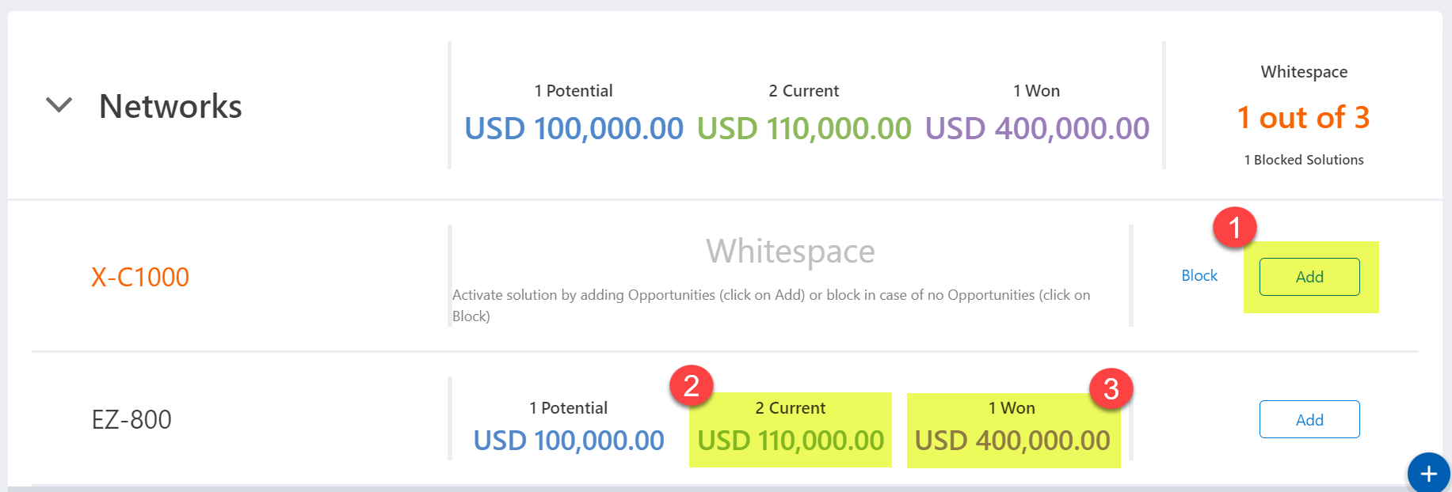The height and width of the screenshot is (492, 1452).
Task: Click the gray Whitespace title in X-C1000 row
Action: (x=790, y=252)
